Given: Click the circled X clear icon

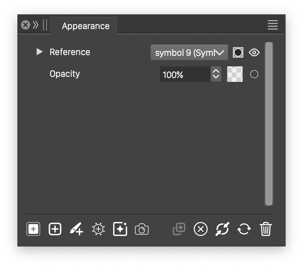Looking at the screenshot, I should [200, 229].
